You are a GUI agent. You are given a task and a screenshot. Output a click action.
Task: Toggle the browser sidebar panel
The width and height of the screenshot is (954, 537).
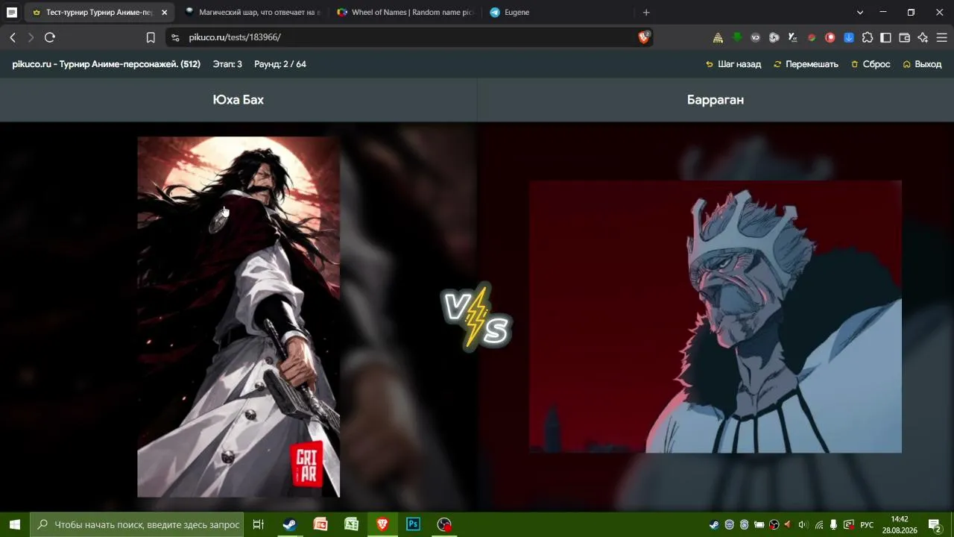click(885, 37)
